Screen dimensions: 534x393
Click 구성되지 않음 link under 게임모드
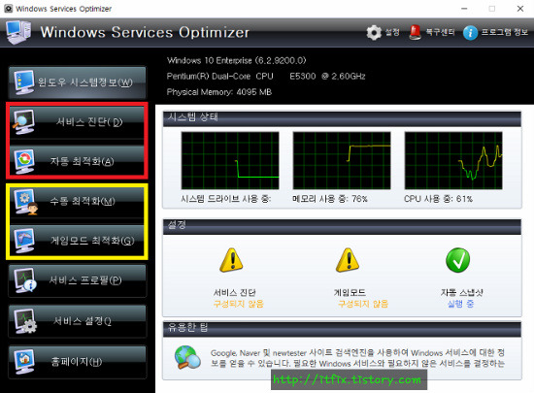pos(363,304)
